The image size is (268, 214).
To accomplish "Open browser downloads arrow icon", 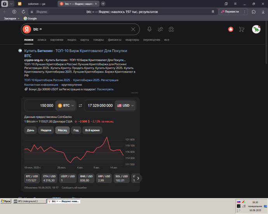I will click(x=263, y=12).
